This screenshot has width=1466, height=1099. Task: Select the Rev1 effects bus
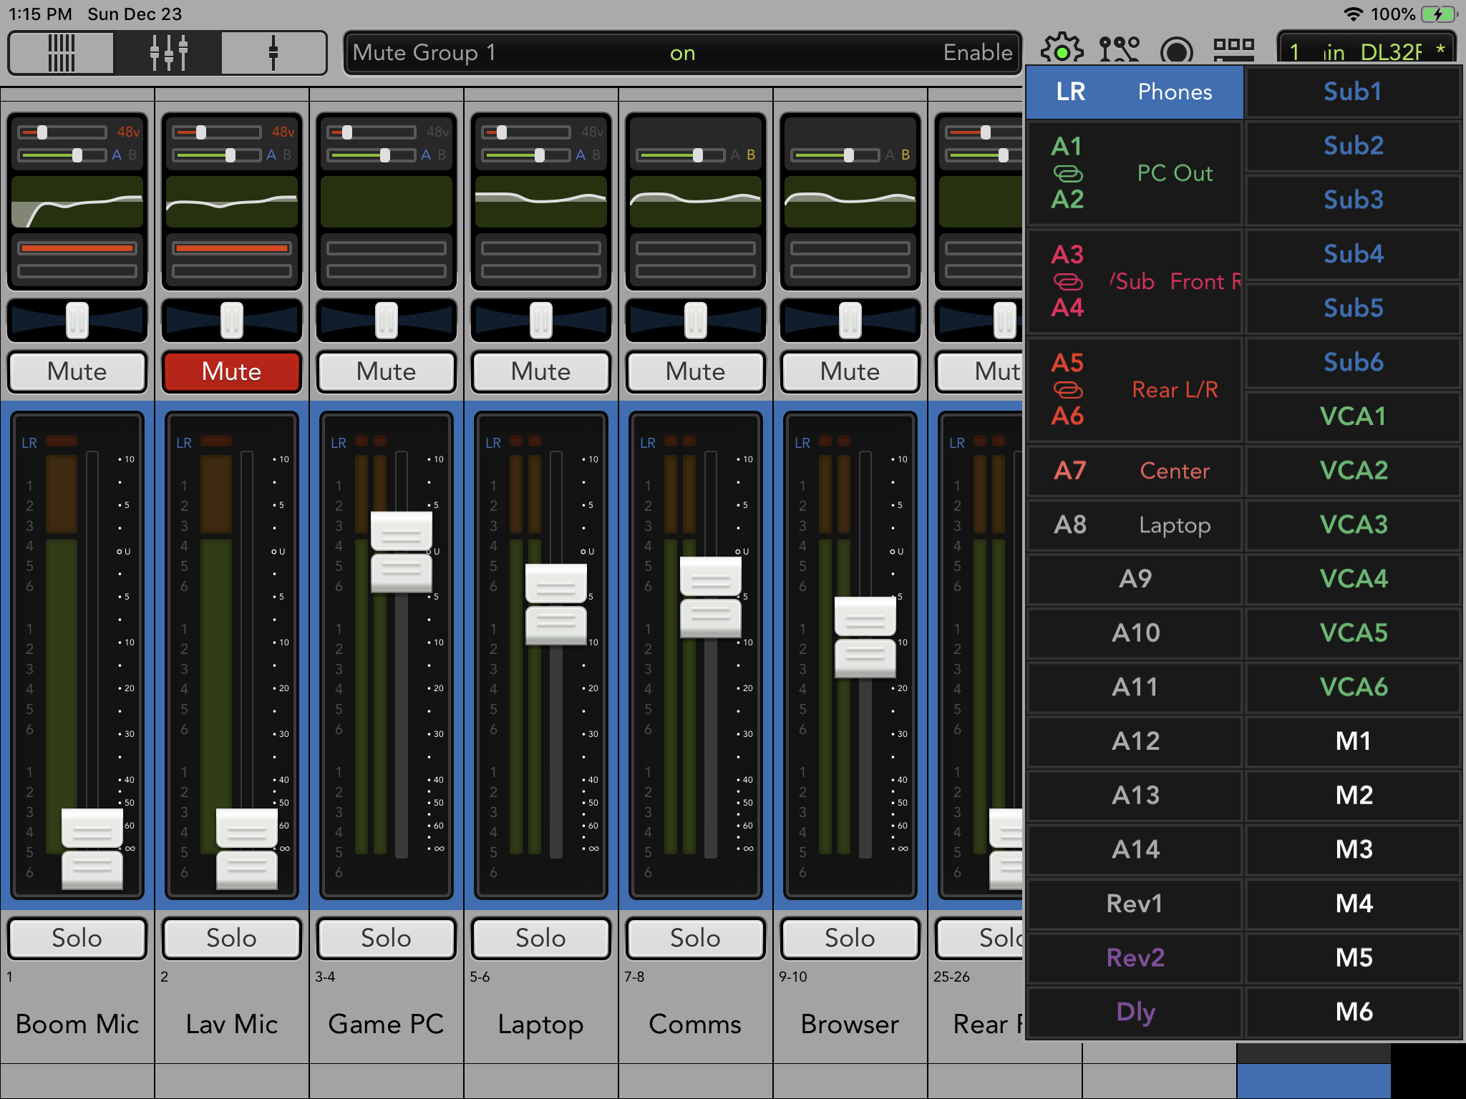(x=1135, y=904)
